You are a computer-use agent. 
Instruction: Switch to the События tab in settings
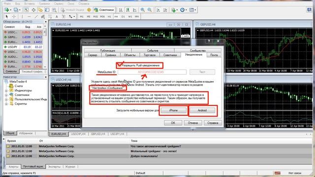coord(153,51)
